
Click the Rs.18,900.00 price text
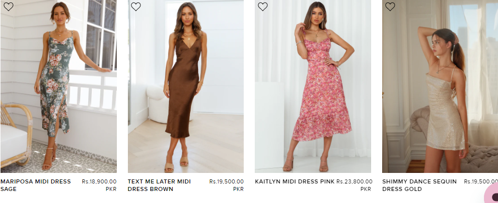tap(99, 181)
